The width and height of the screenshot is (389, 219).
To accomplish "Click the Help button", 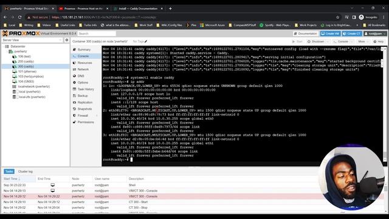I will click(379, 41).
